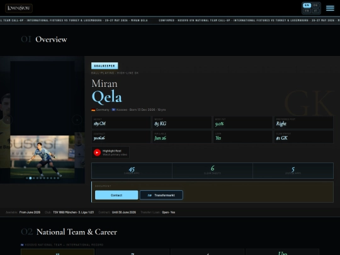Click the 85 KG weight stat
This screenshot has width=340, height=255.
click(x=182, y=123)
